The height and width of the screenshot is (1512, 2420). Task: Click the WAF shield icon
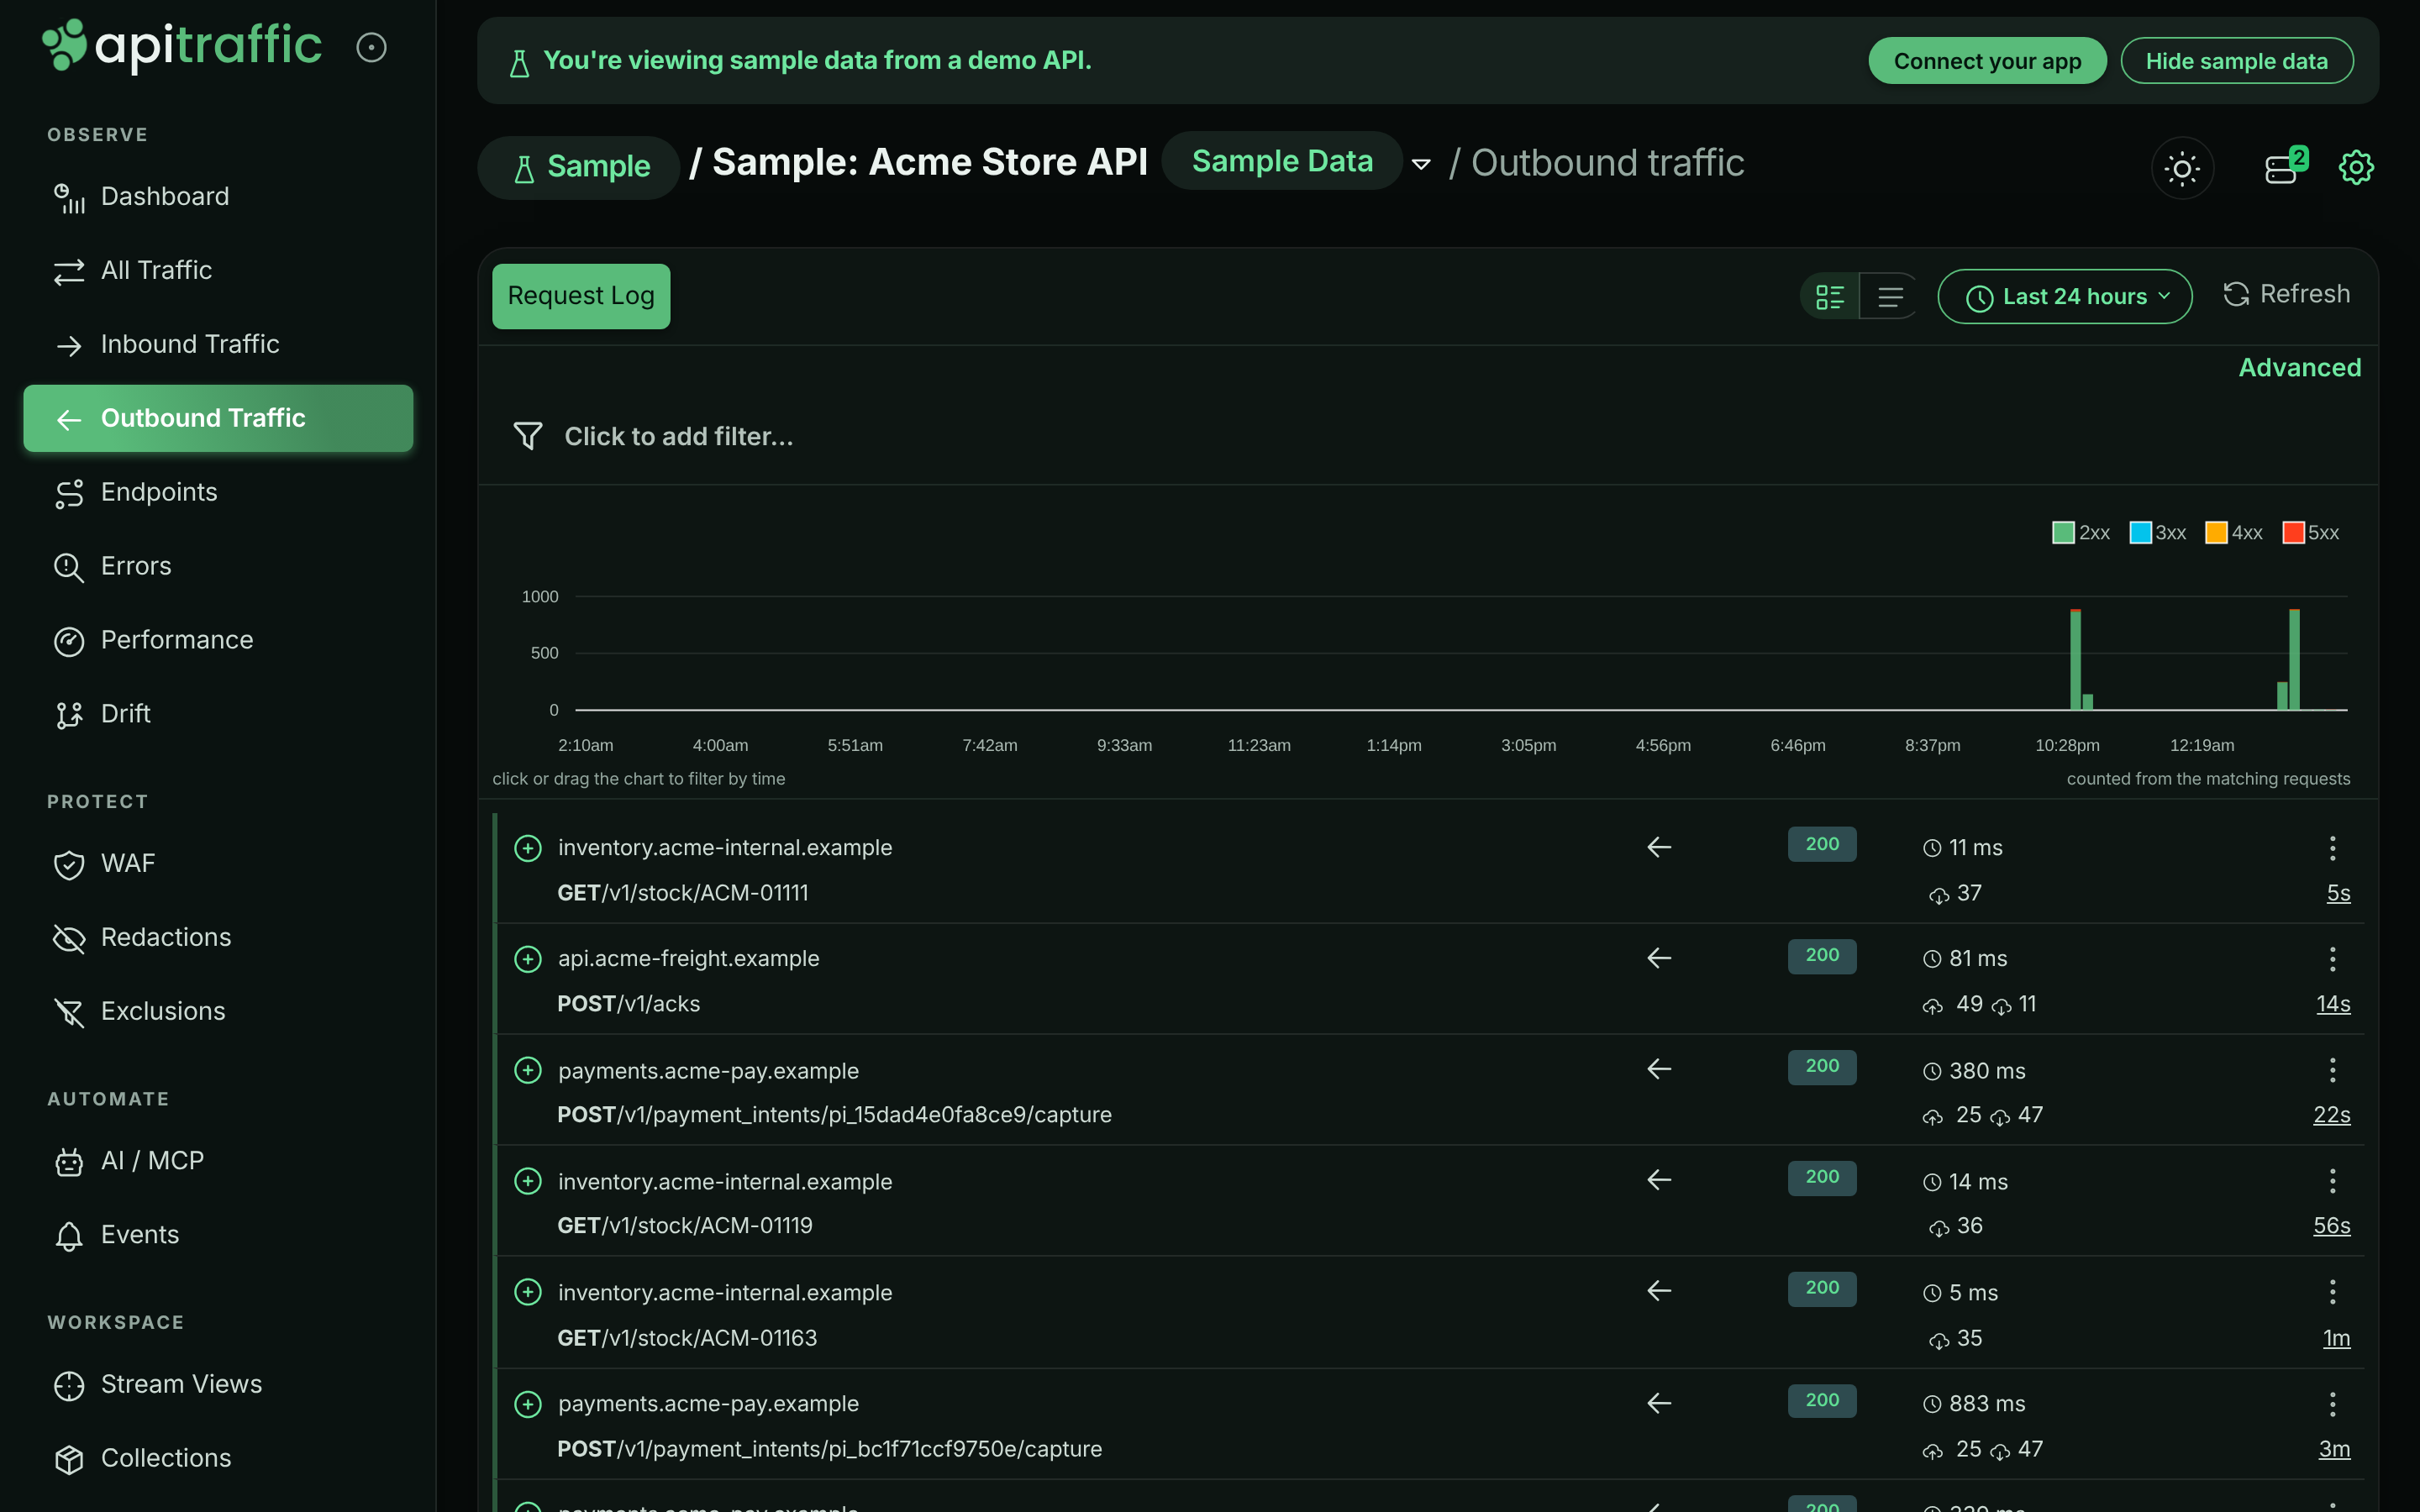(69, 864)
